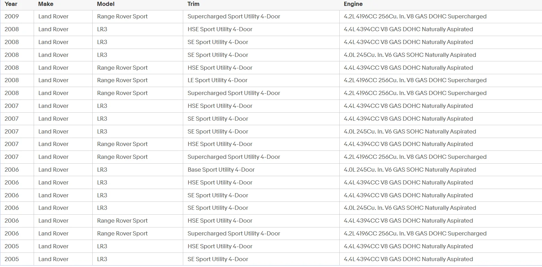Select "Range Rover Sport" in the 2006 HSE row
This screenshot has width=542, height=267.
tap(122, 221)
